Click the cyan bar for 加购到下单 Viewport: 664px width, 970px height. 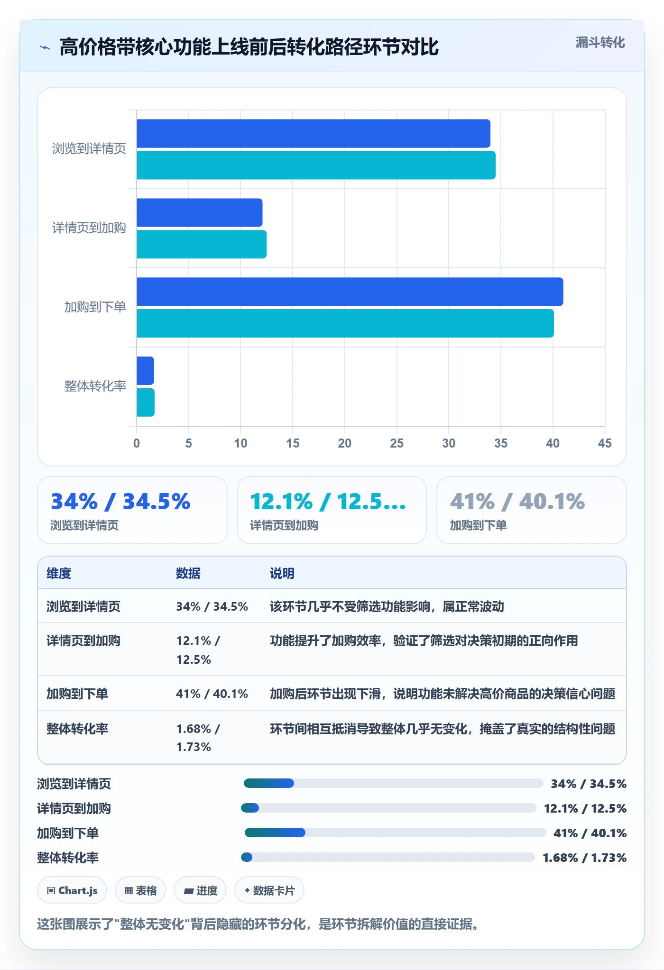pyautogui.click(x=345, y=323)
